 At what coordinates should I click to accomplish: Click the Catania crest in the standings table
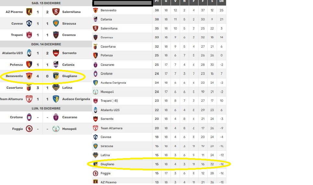96,19
